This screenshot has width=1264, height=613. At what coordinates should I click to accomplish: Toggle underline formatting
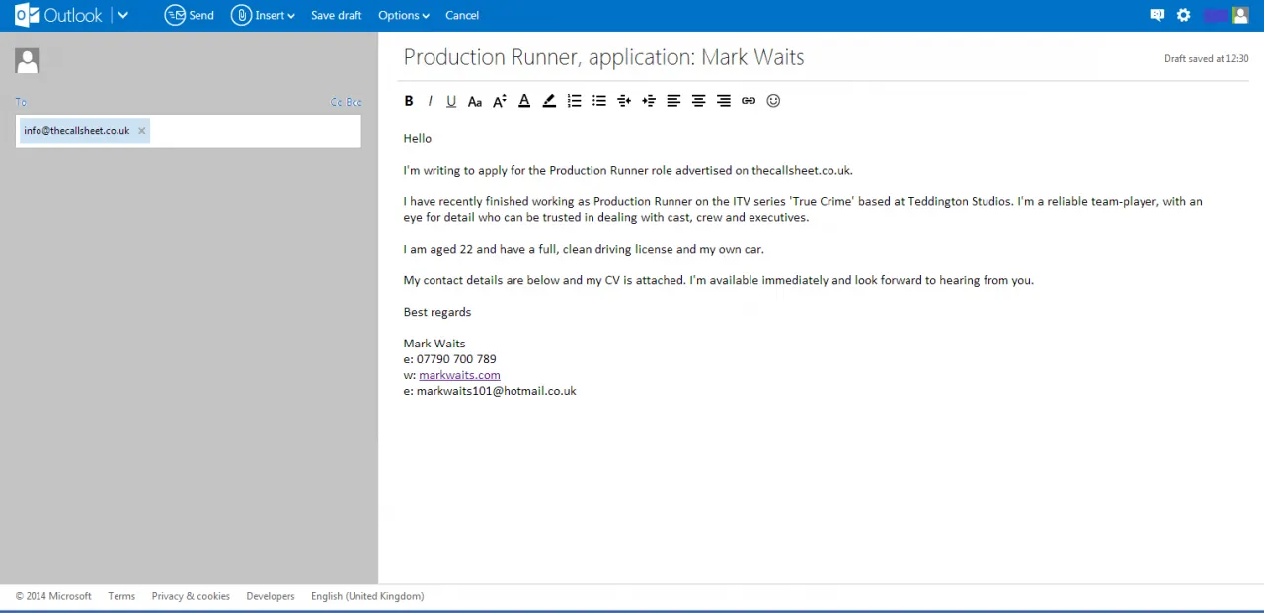pos(451,100)
